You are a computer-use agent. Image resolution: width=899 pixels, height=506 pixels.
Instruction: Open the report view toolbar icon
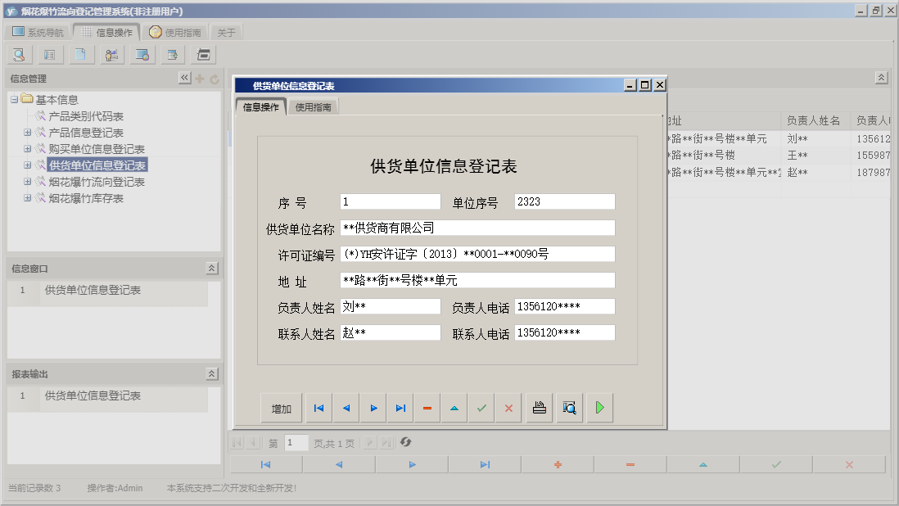click(142, 54)
